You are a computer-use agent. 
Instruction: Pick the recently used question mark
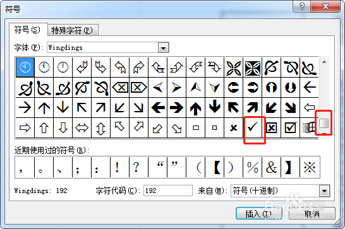pos(138,167)
